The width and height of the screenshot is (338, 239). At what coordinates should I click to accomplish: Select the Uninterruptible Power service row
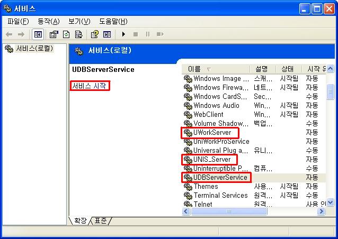254,169
